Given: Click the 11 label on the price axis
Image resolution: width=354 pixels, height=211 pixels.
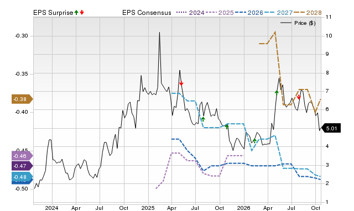Looking at the screenshot, I should pyautogui.click(x=329, y=17).
